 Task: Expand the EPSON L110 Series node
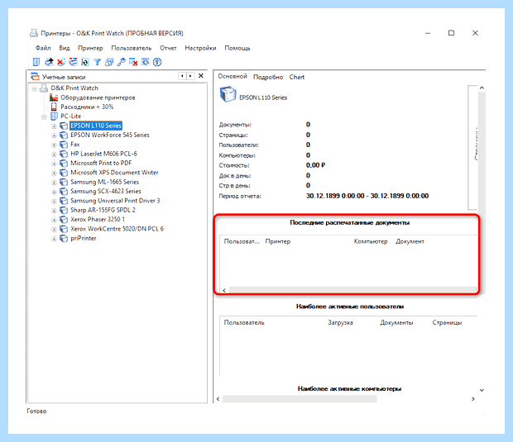tap(54, 126)
